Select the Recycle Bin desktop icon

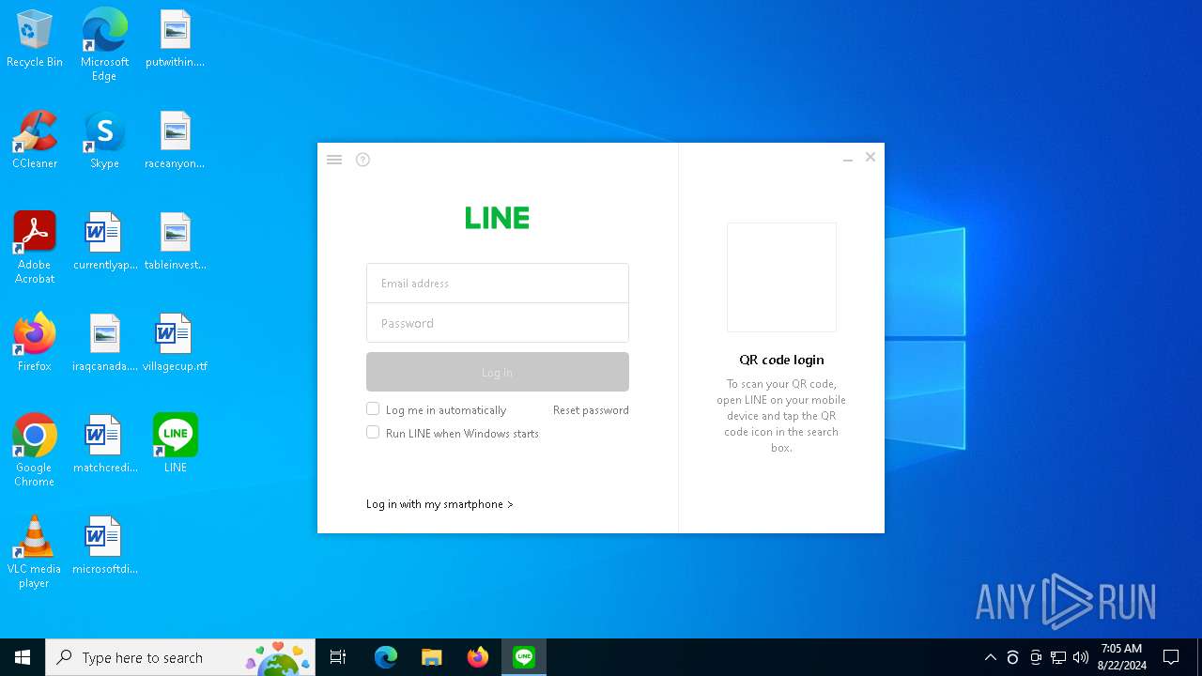coord(35,39)
